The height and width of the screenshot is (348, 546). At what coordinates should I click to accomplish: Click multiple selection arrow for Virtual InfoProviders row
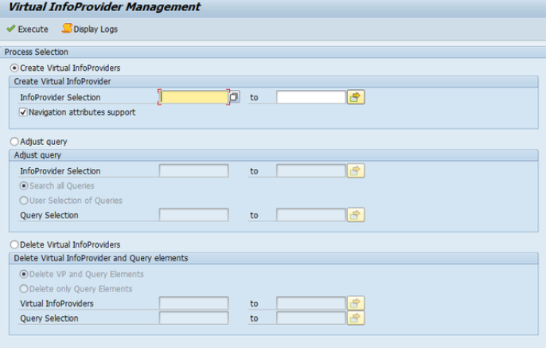[x=356, y=303]
